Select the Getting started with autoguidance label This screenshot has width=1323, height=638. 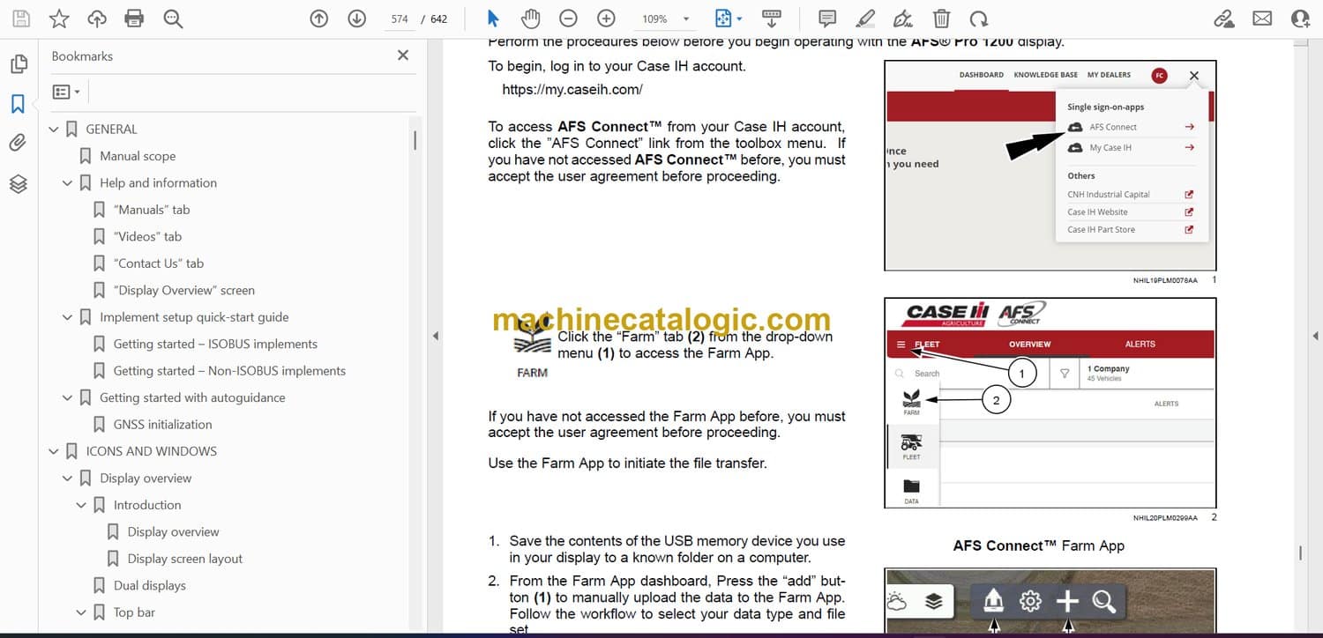[192, 397]
